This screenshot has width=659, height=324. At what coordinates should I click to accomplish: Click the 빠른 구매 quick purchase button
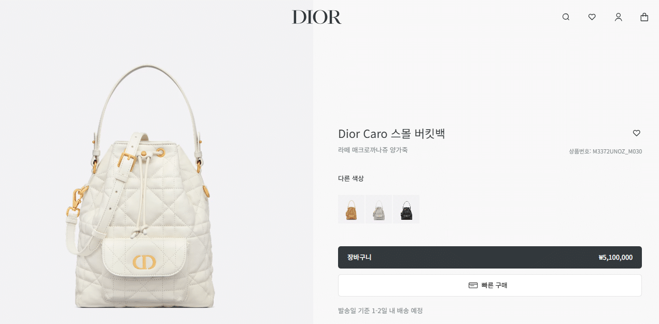[490, 285]
